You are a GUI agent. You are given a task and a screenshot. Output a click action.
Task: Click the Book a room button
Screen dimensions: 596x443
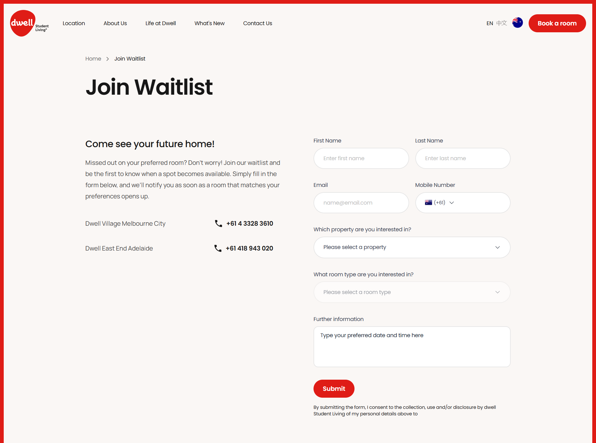pos(557,23)
